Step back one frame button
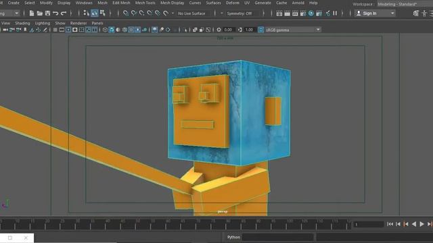The image size is (433, 243). click(398, 224)
